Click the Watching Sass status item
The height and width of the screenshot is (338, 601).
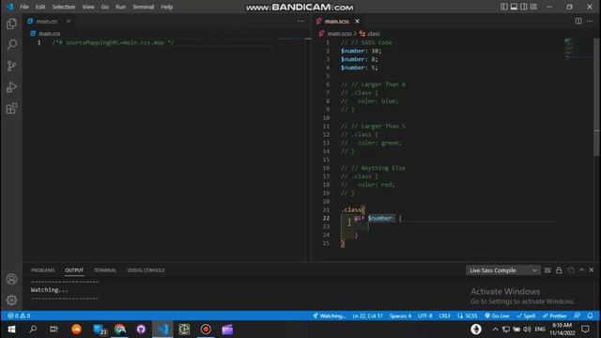pos(329,315)
